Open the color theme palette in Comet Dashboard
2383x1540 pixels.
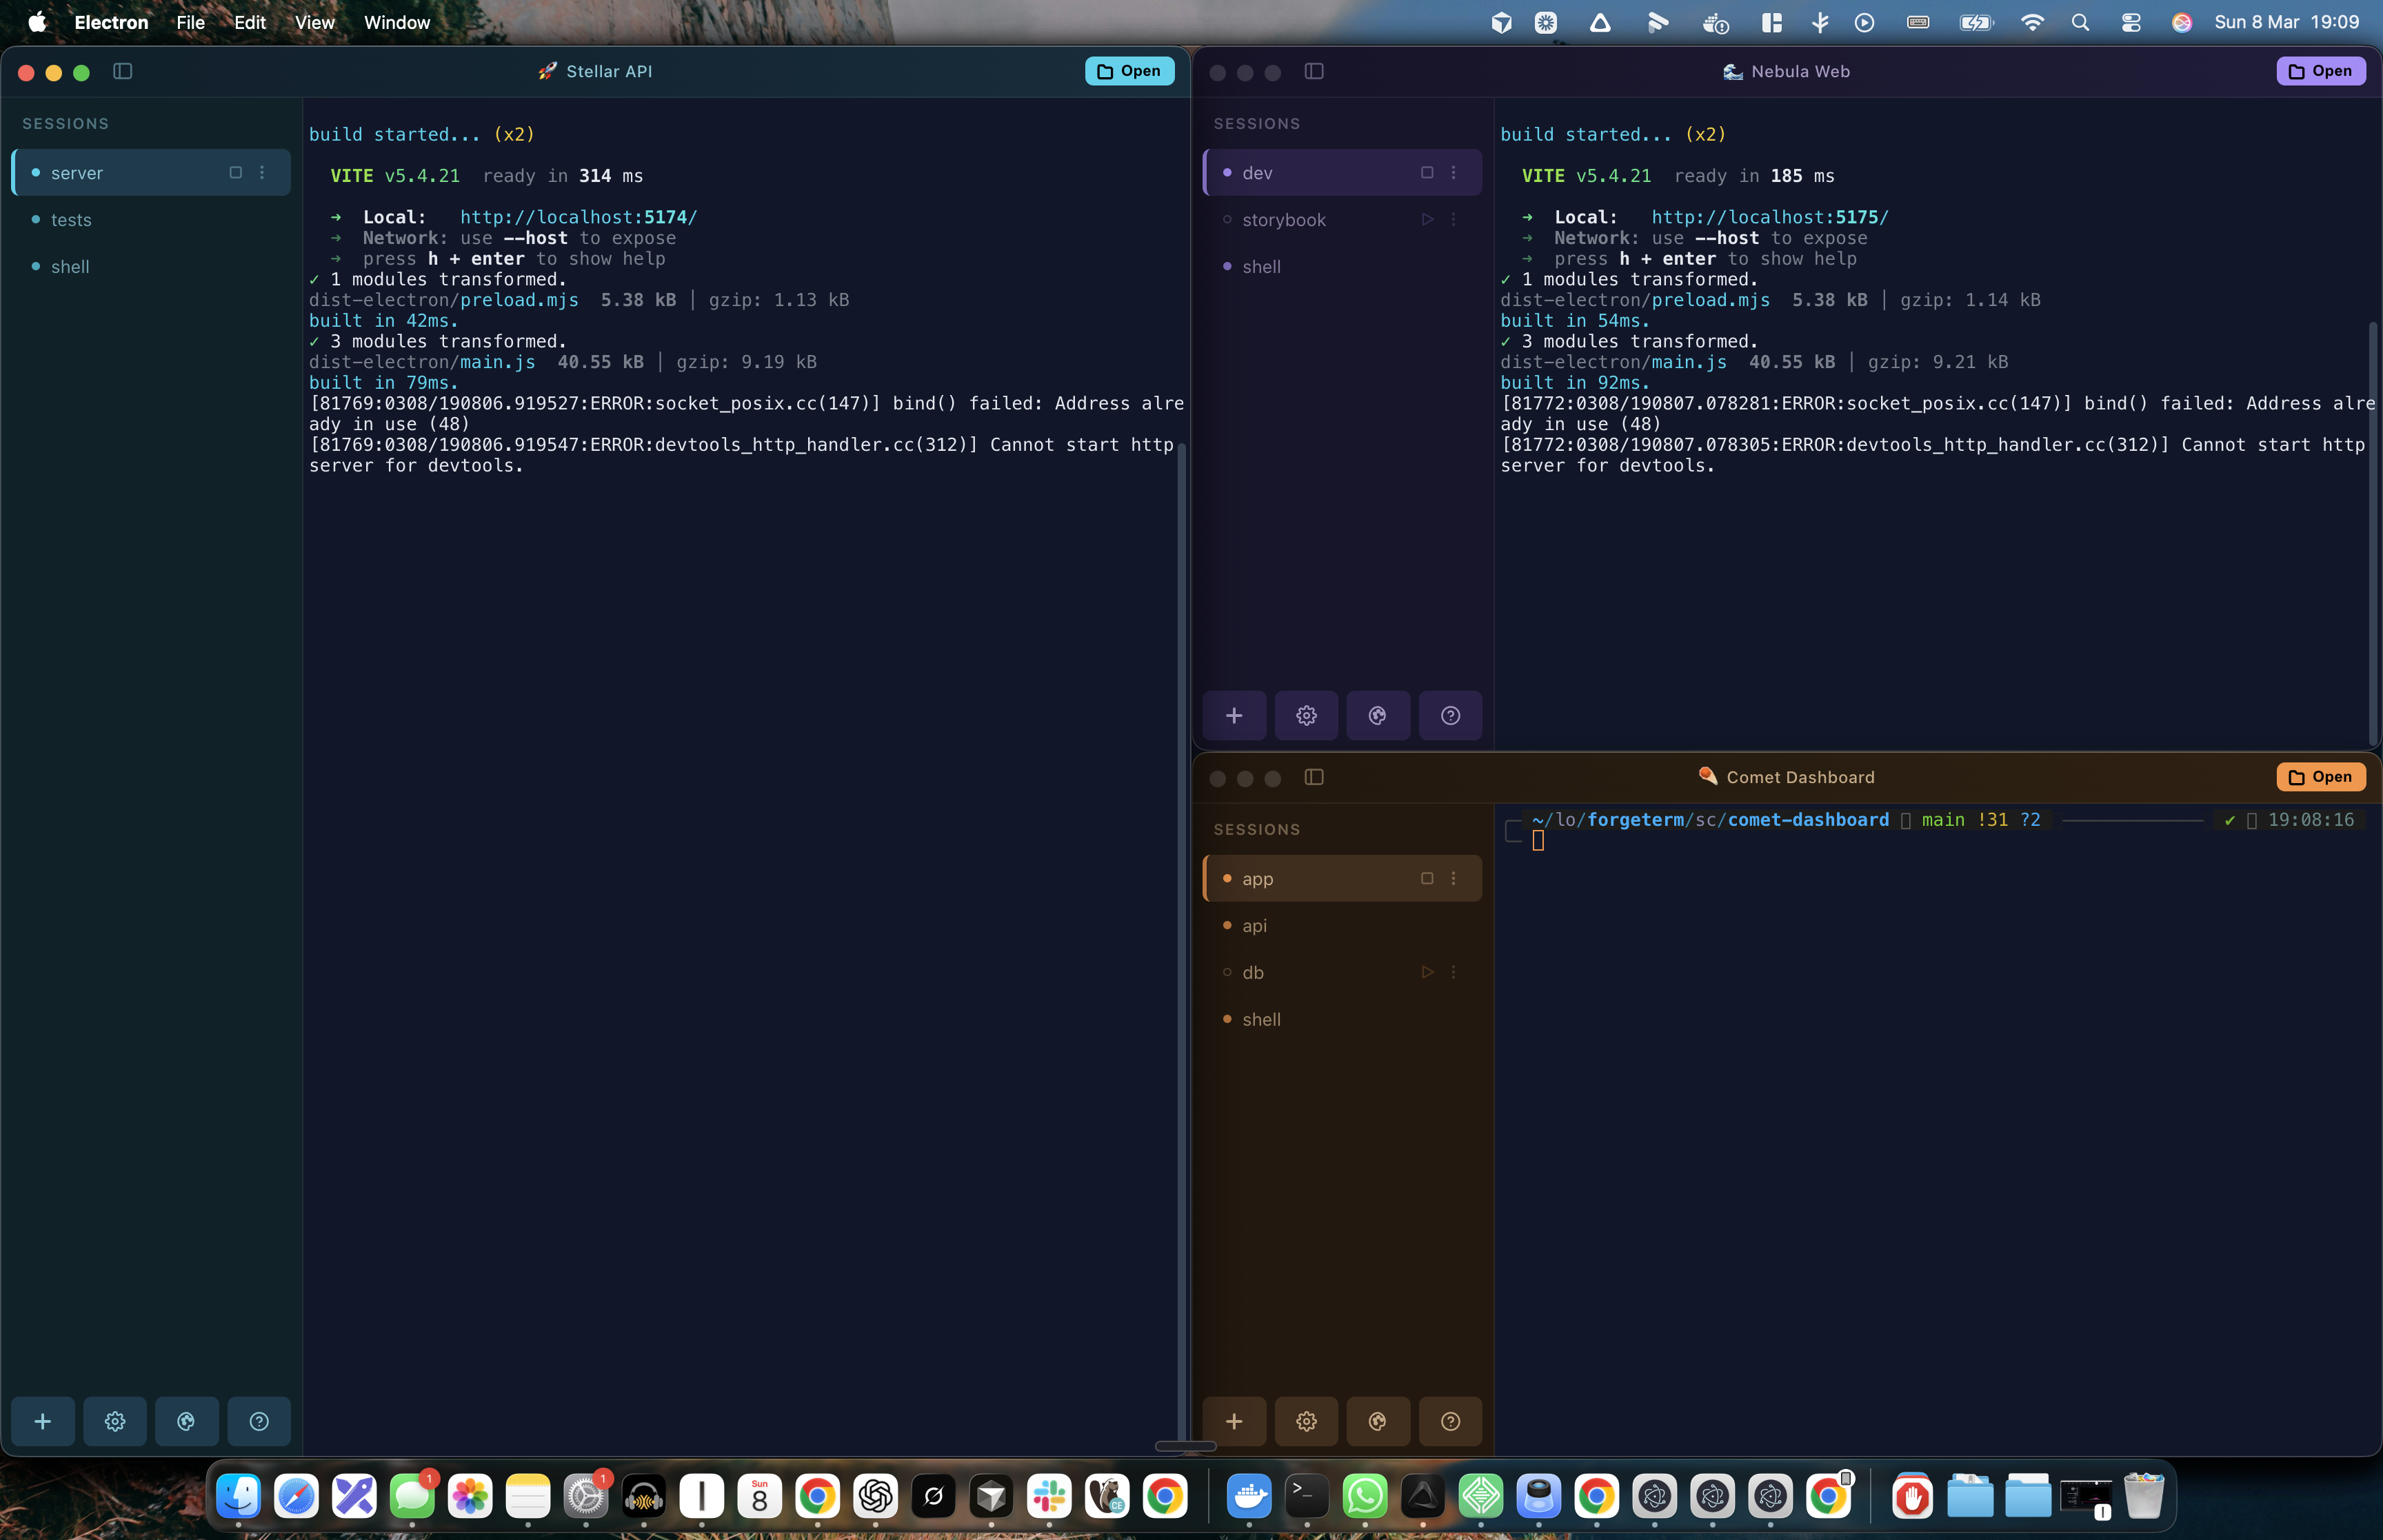[1377, 1420]
